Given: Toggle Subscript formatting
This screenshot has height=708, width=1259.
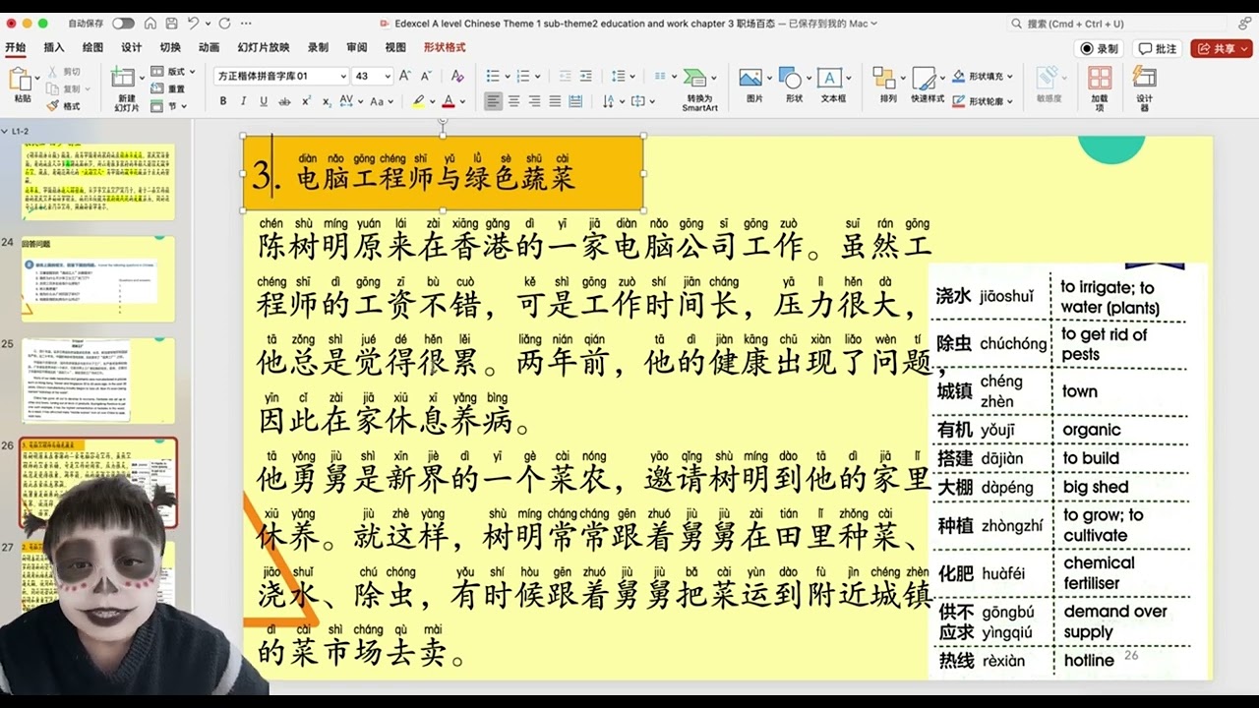Looking at the screenshot, I should click(x=327, y=101).
